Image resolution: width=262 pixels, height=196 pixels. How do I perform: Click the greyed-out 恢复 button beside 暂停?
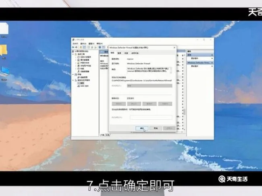coord(165,104)
